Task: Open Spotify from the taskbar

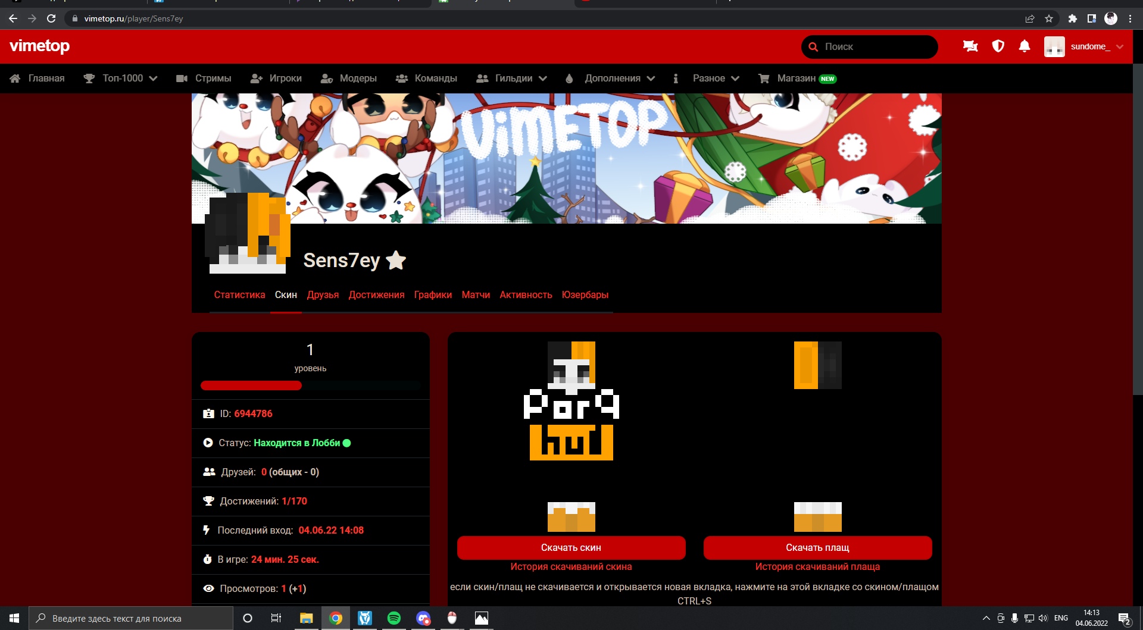Action: (x=394, y=618)
